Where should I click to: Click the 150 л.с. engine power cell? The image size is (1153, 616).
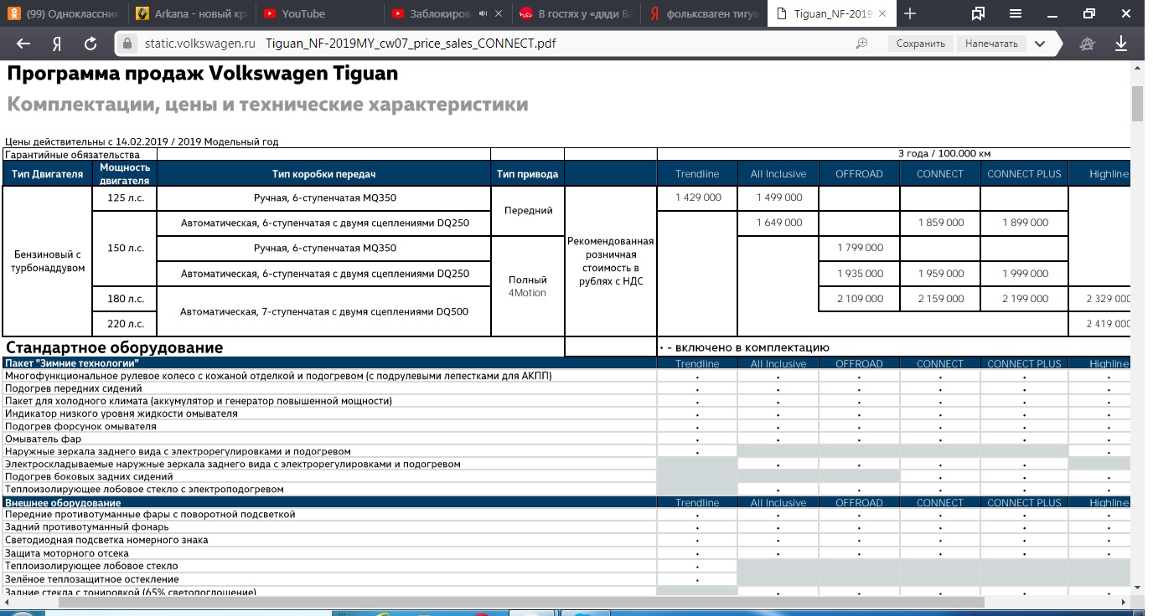pos(125,249)
